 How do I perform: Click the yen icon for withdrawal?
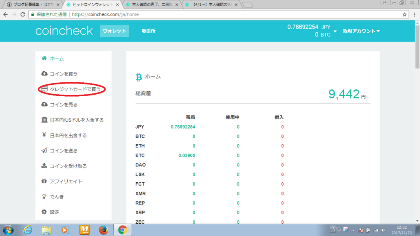(x=44, y=135)
